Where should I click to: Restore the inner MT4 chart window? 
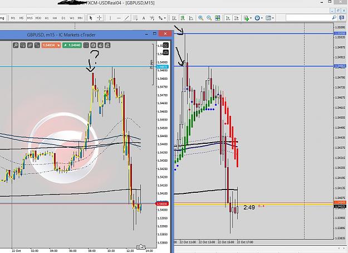coord(338,11)
